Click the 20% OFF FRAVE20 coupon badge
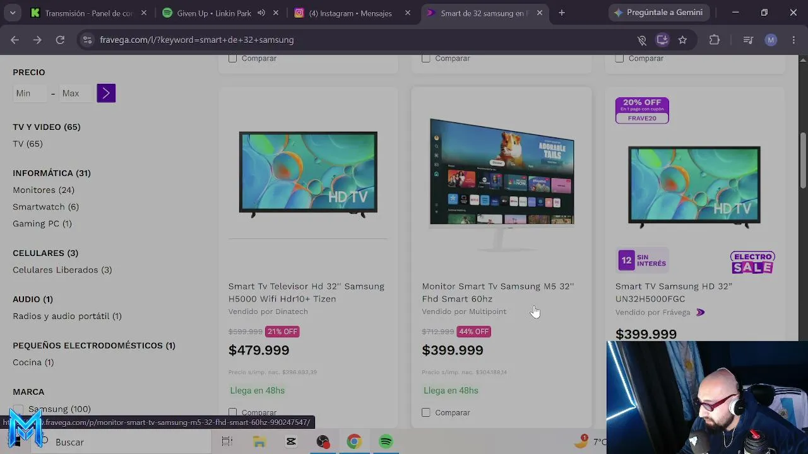 [x=642, y=110]
